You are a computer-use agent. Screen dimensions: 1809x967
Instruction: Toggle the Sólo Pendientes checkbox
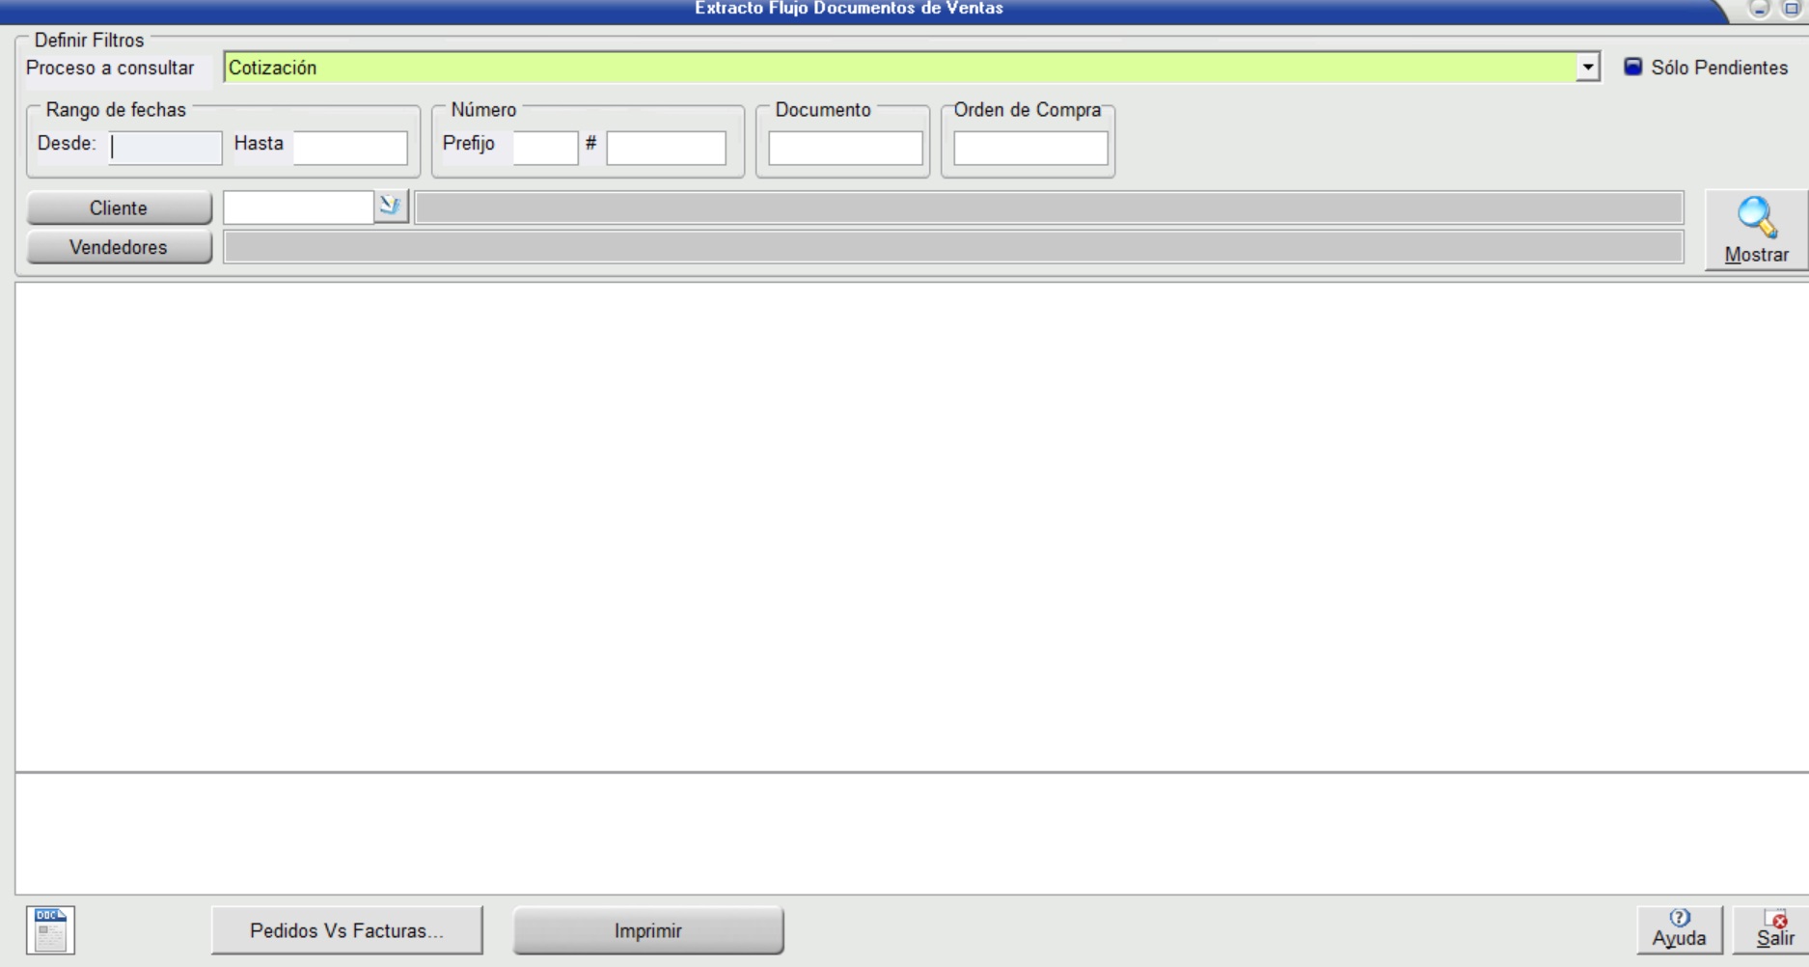(x=1632, y=68)
